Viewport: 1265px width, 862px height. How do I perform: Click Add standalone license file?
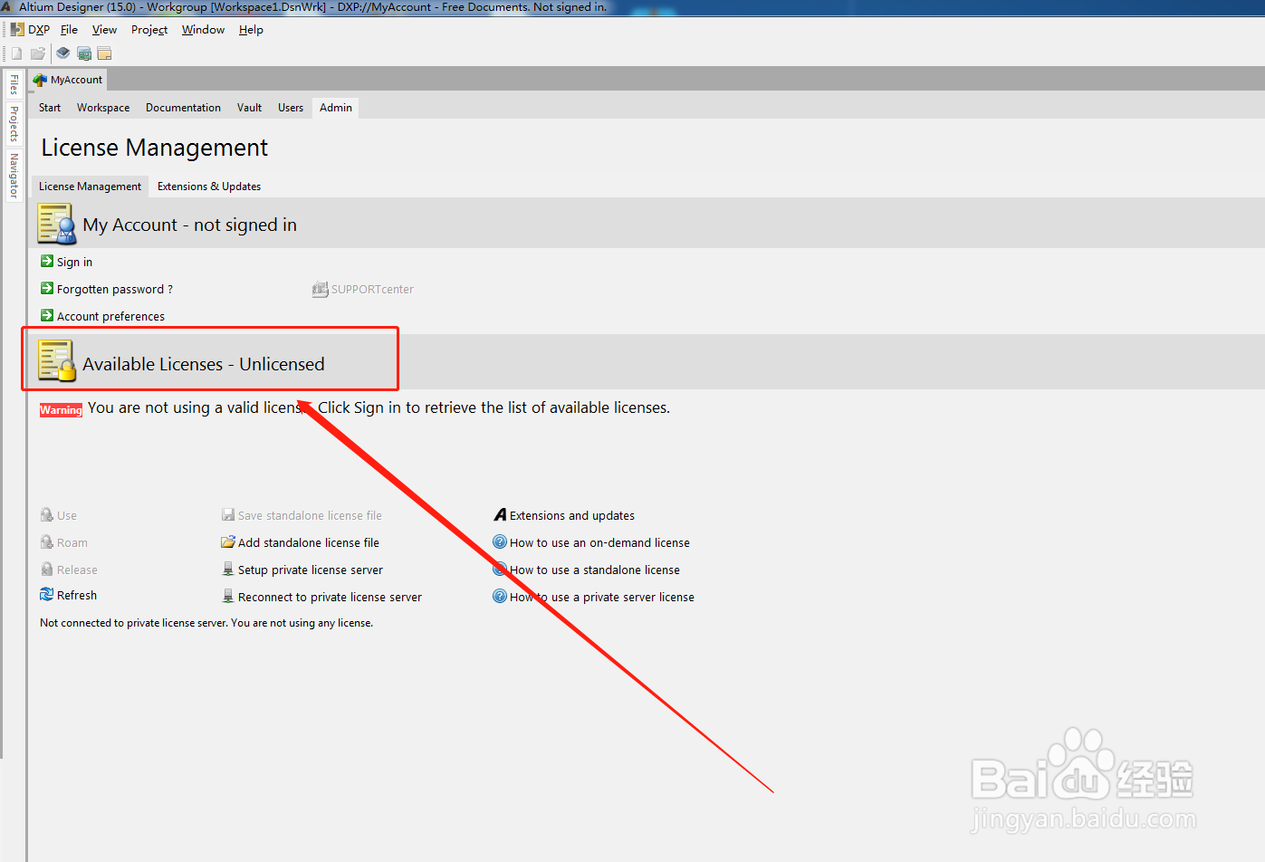click(309, 543)
